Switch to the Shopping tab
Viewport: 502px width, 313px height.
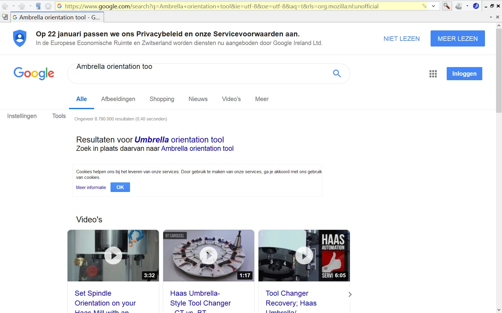coord(162,99)
